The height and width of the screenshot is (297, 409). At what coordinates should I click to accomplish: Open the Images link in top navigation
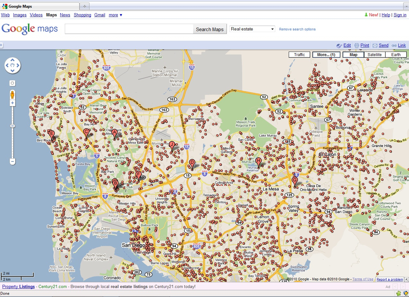pyautogui.click(x=20, y=15)
